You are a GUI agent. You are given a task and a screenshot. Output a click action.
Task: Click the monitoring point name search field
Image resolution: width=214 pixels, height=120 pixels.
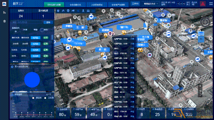tap(27, 22)
